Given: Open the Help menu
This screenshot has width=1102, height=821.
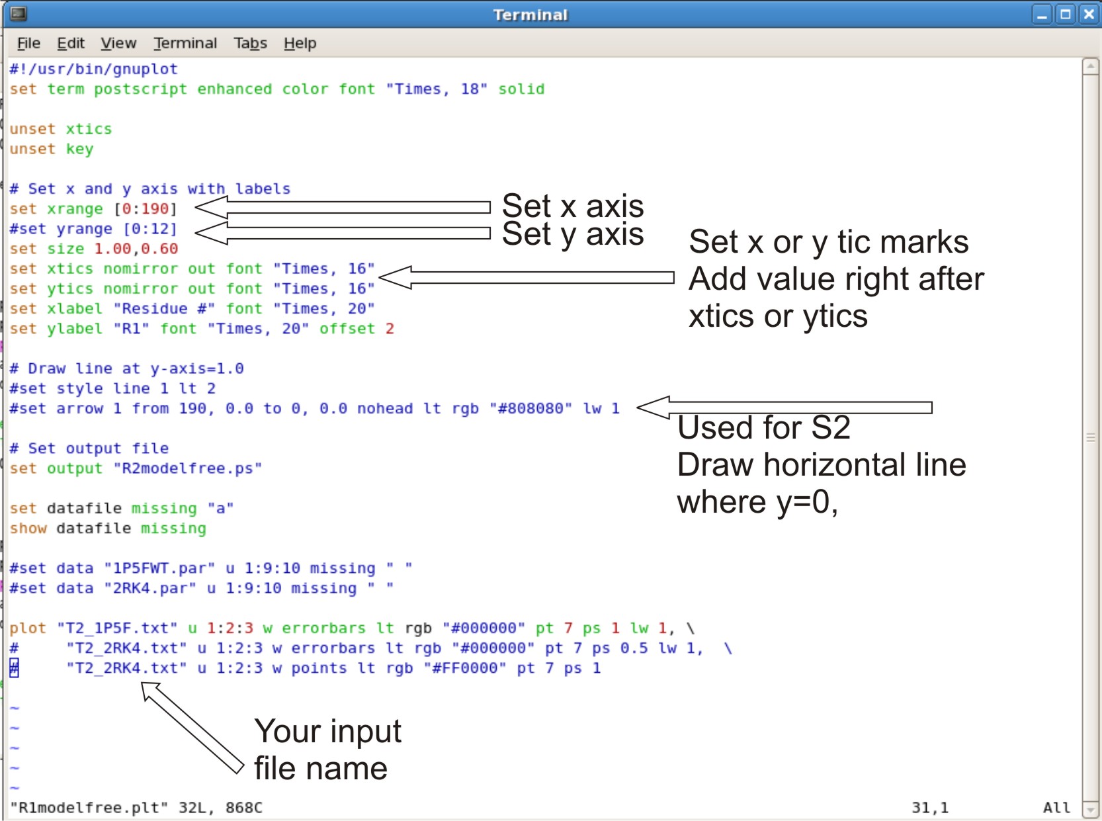Looking at the screenshot, I should pyautogui.click(x=300, y=44).
